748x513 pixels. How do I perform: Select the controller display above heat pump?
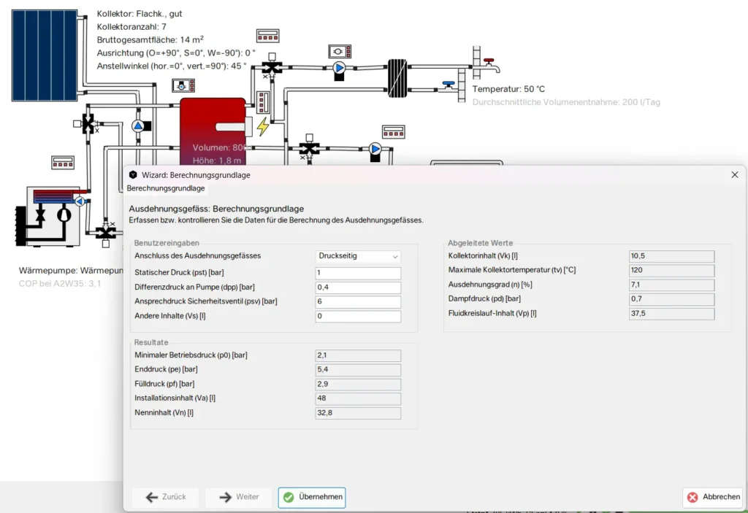(63, 162)
